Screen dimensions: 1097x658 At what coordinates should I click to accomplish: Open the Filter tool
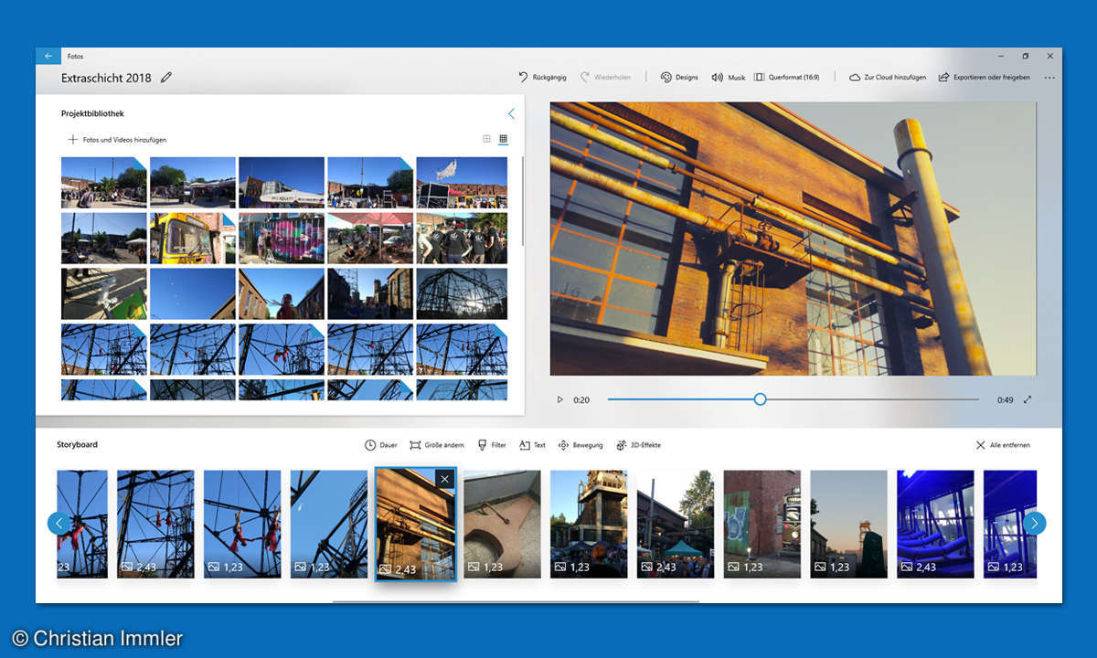pos(492,445)
